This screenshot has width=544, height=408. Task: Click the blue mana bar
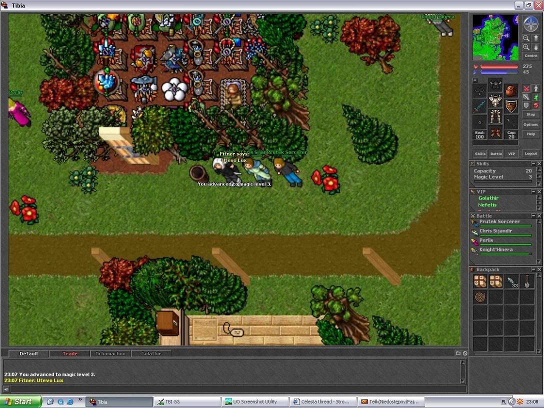499,72
